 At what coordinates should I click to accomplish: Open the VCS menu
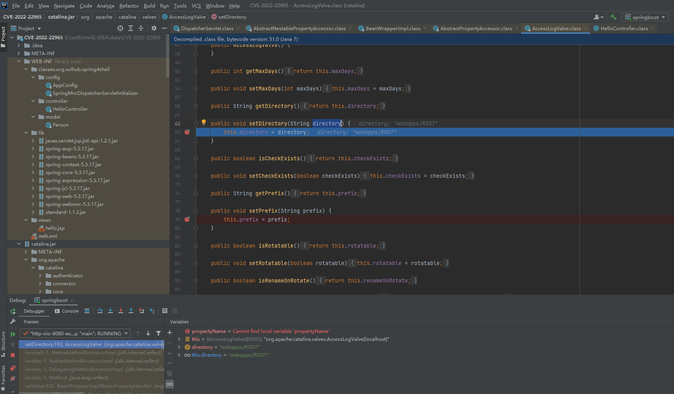point(196,6)
